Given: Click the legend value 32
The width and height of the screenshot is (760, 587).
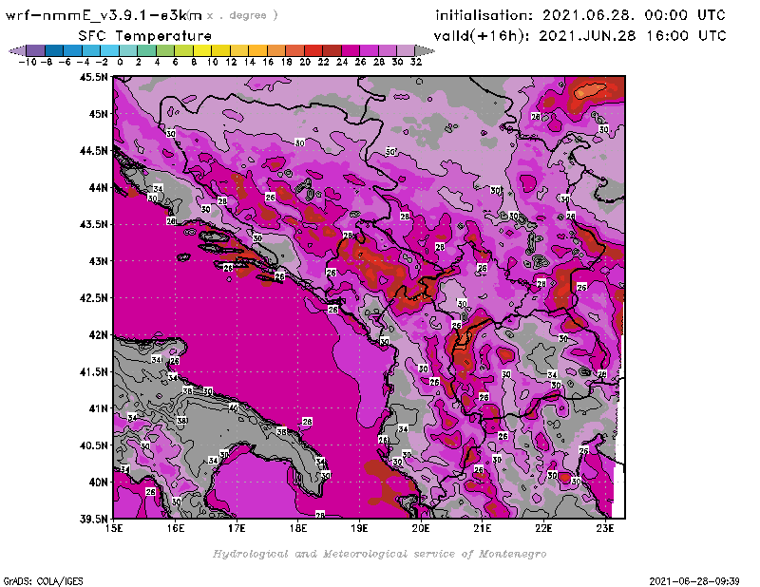Looking at the screenshot, I should [416, 62].
